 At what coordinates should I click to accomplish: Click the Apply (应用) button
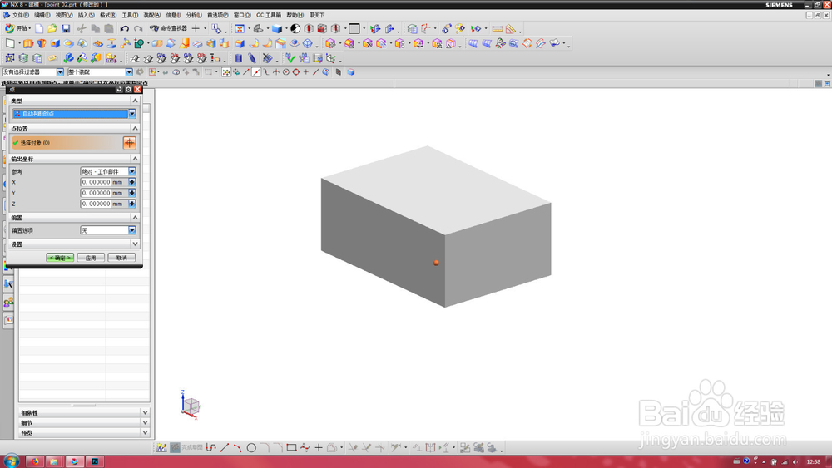point(91,258)
